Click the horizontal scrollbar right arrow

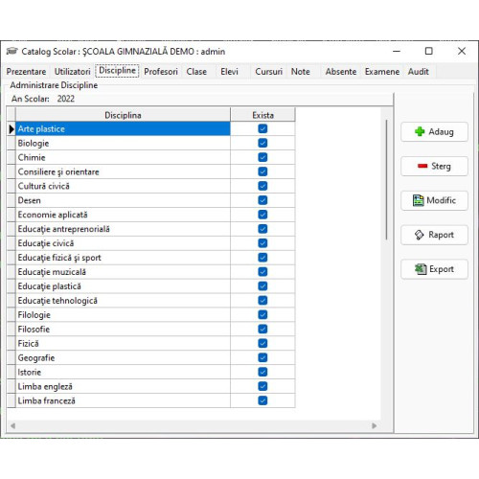pyautogui.click(x=374, y=425)
